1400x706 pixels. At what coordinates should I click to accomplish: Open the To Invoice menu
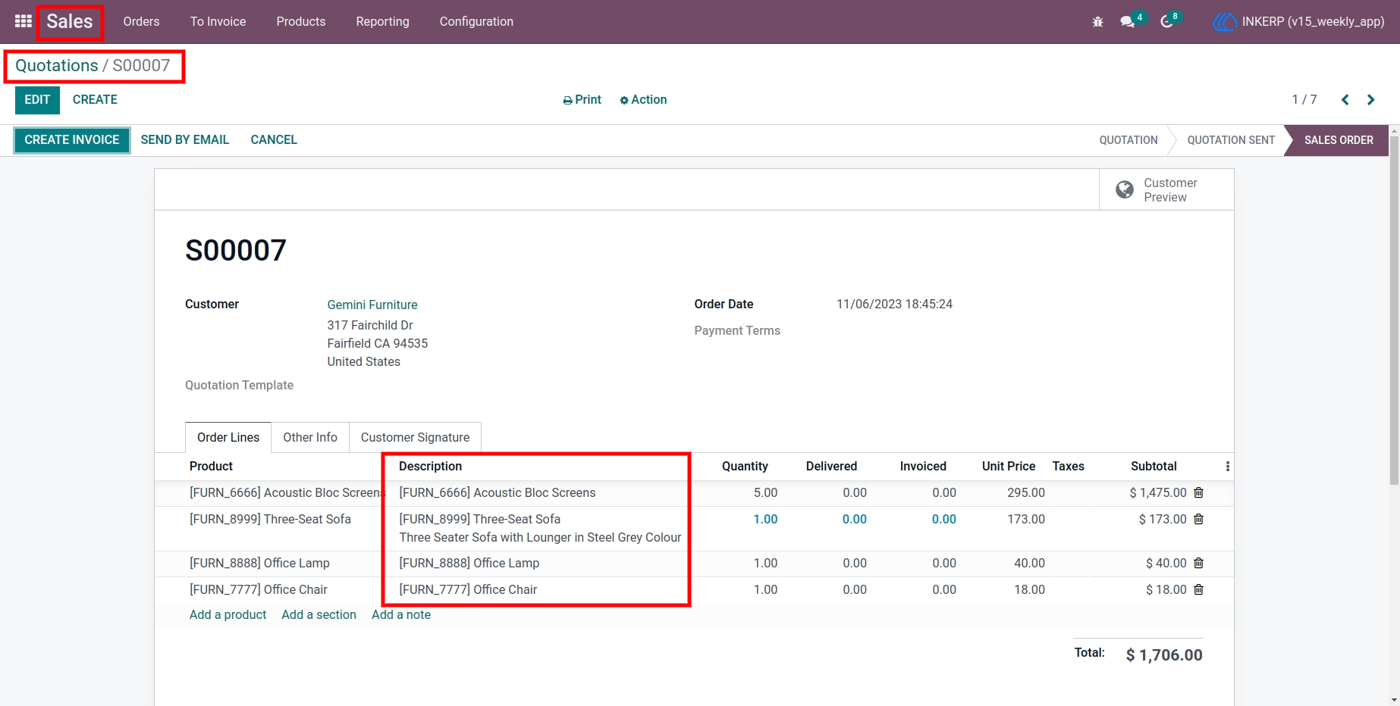pyautogui.click(x=218, y=22)
